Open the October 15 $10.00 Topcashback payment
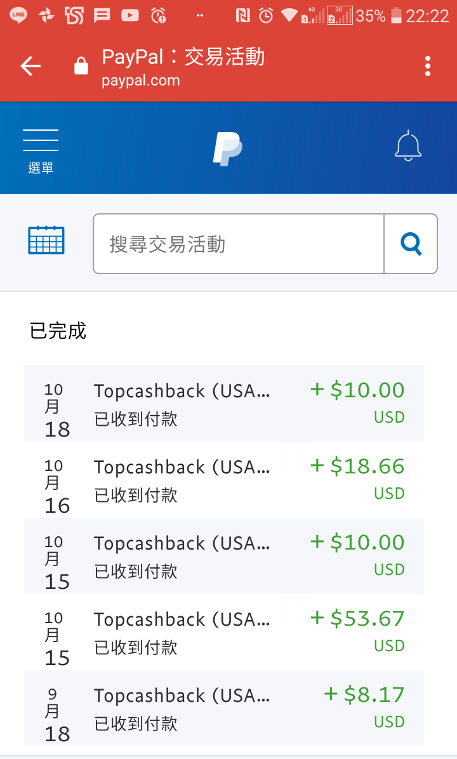The width and height of the screenshot is (457, 759). (x=223, y=556)
